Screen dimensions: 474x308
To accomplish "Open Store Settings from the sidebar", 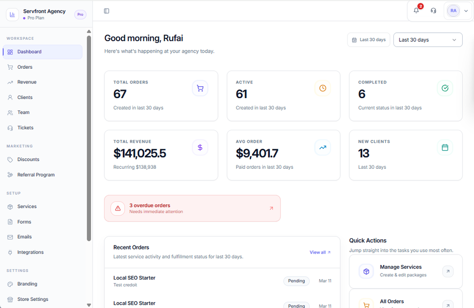I will [33, 299].
